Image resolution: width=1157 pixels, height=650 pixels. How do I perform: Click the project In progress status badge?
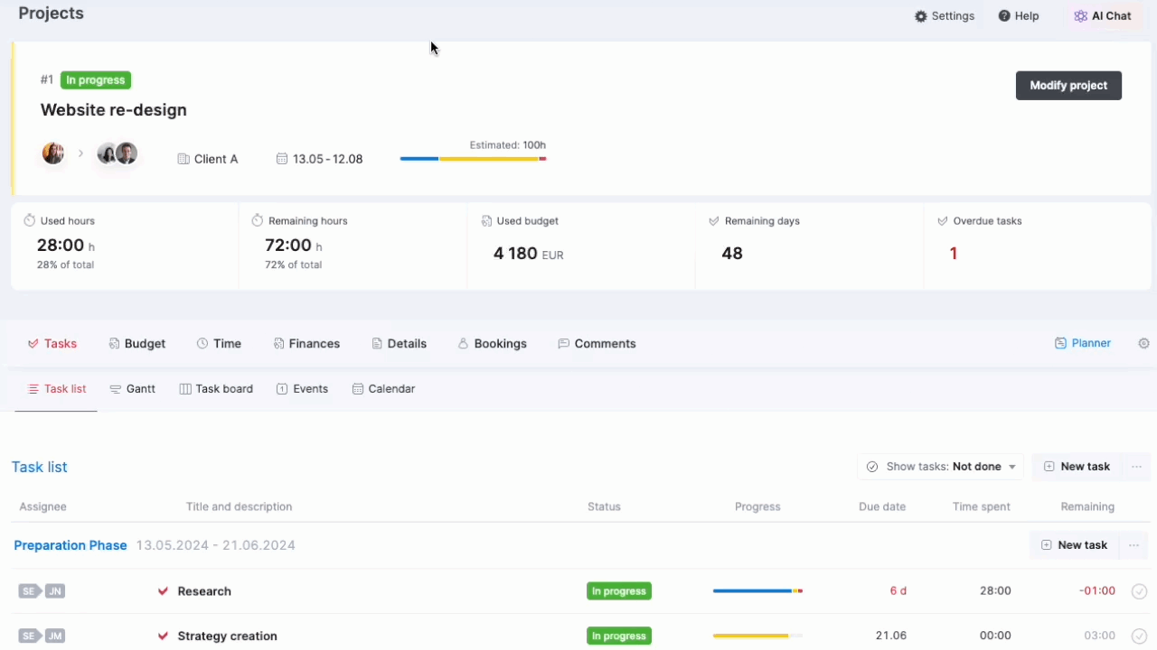(x=96, y=80)
